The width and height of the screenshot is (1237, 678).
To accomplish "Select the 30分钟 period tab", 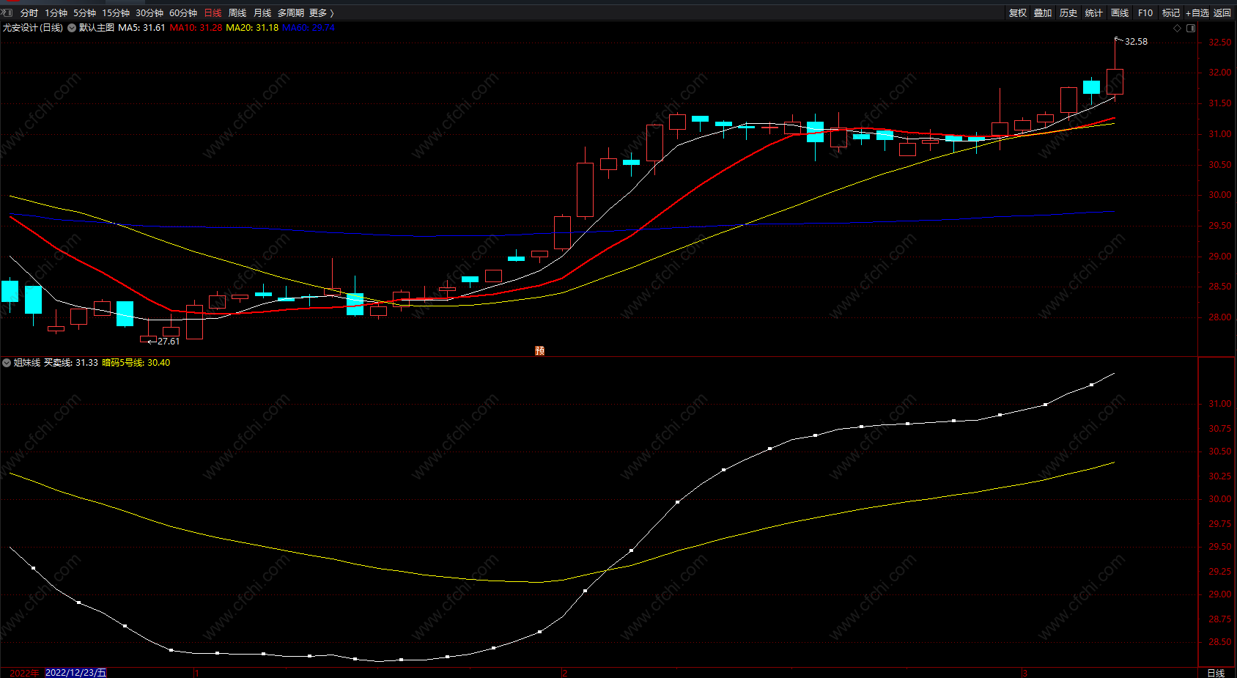I will coord(149,13).
